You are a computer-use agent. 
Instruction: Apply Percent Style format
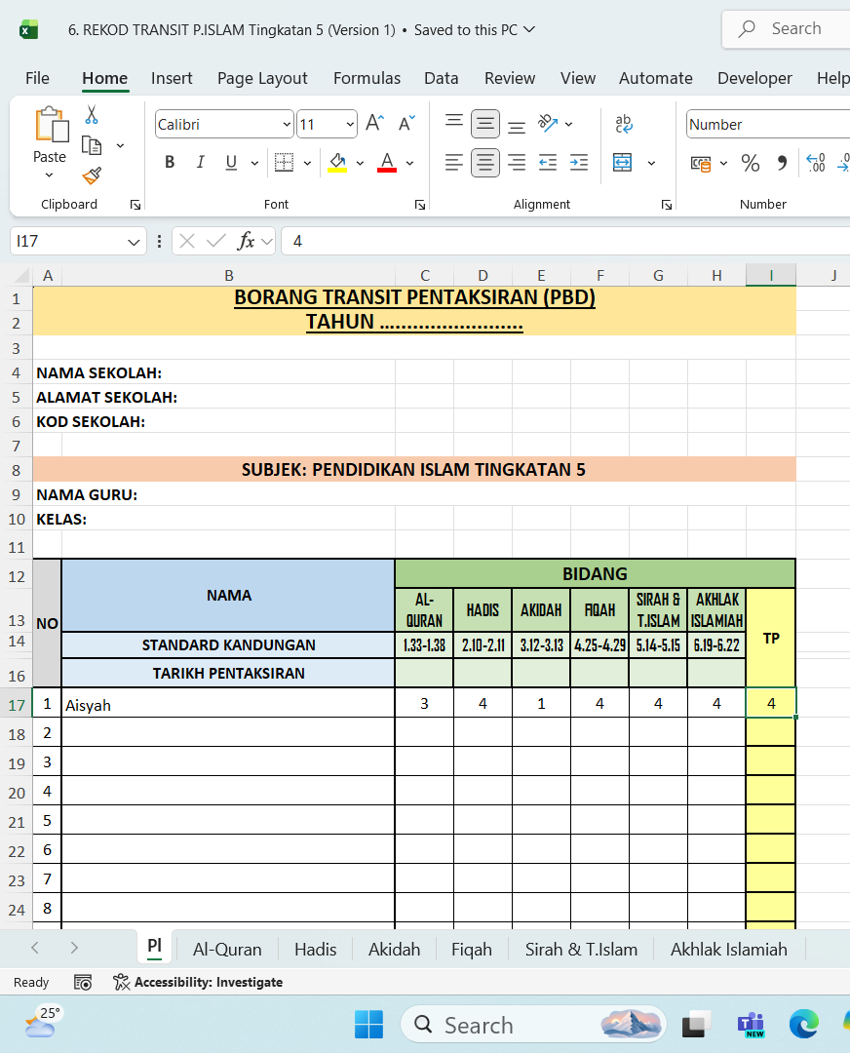point(750,163)
